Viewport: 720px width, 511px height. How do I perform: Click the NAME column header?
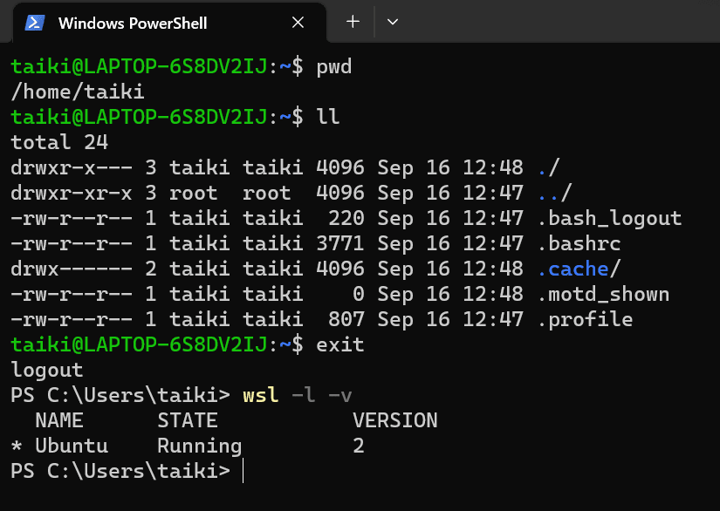click(59, 420)
